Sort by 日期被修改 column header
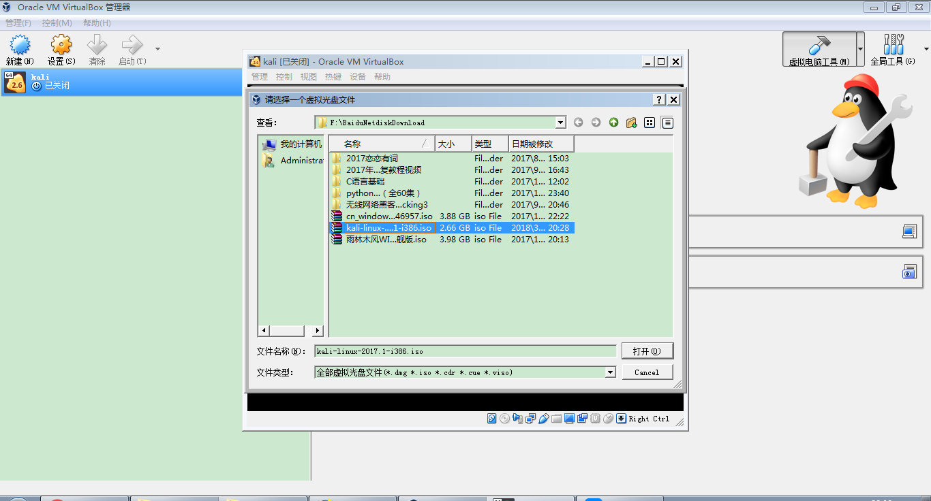The image size is (931, 501). coord(542,144)
